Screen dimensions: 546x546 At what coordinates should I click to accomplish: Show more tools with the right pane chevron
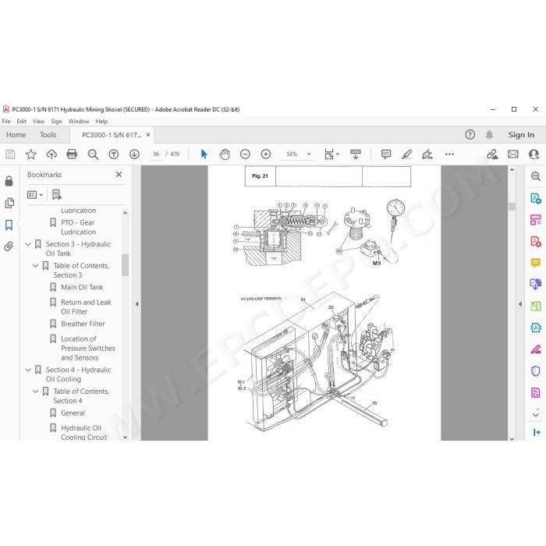(536, 415)
